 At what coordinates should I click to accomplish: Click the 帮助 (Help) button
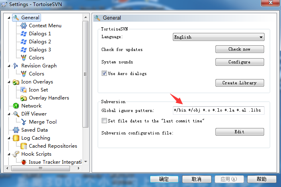(262, 179)
